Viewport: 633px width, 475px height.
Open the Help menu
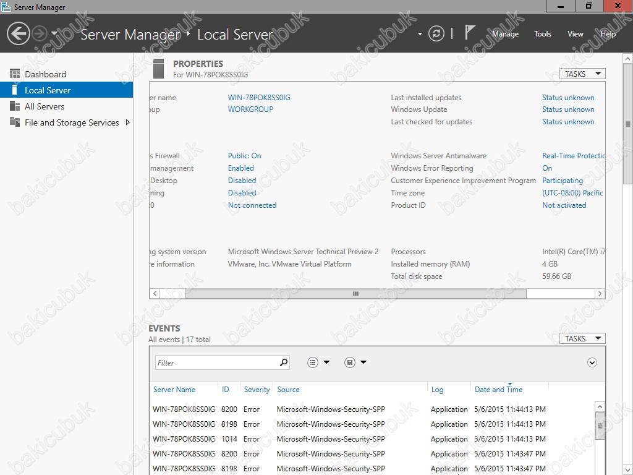coord(608,34)
